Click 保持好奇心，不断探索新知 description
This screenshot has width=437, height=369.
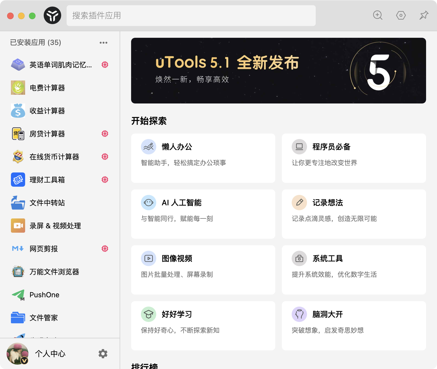180,330
